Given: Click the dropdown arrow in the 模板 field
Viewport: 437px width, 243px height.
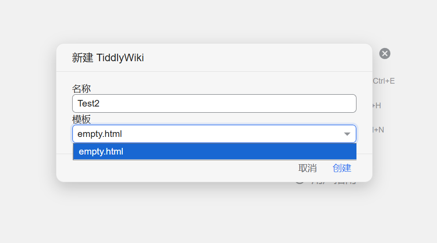Looking at the screenshot, I should [347, 134].
